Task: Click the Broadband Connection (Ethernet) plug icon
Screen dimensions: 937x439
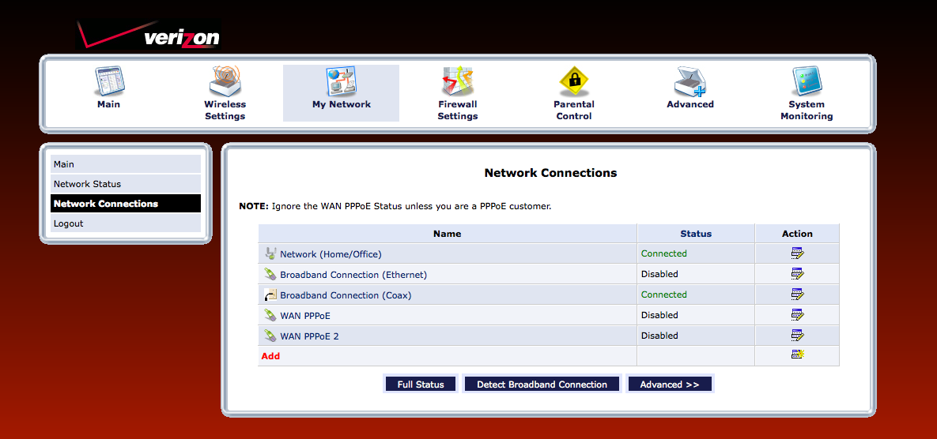Action: pyautogui.click(x=270, y=275)
